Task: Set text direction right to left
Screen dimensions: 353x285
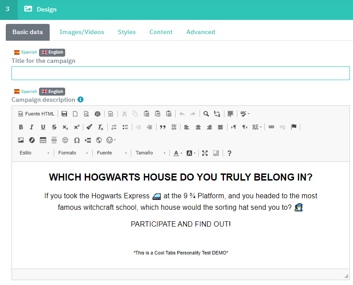Action: 245,127
